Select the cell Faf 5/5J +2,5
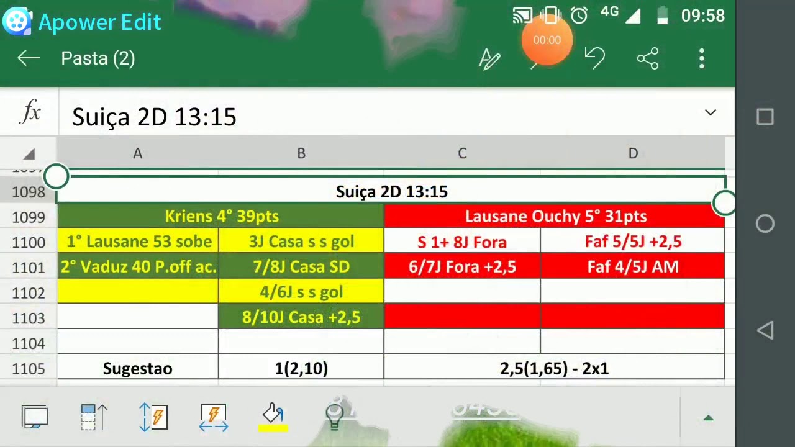 (633, 242)
